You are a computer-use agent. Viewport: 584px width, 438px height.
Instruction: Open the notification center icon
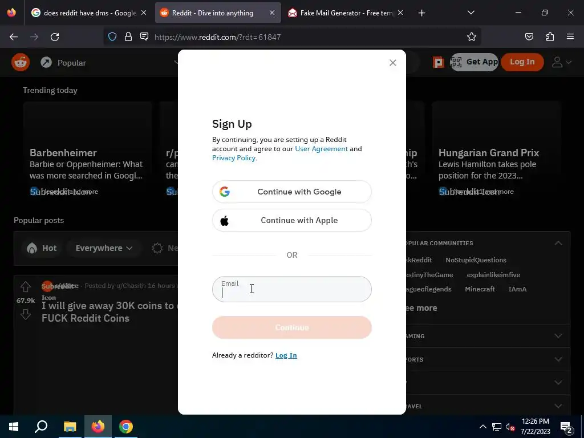click(566, 427)
